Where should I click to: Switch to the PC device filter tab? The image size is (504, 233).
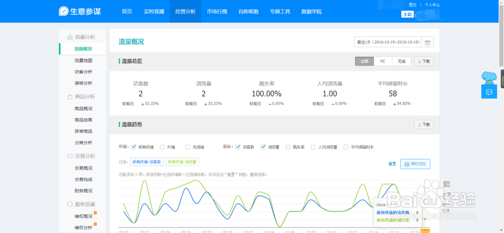[383, 61]
